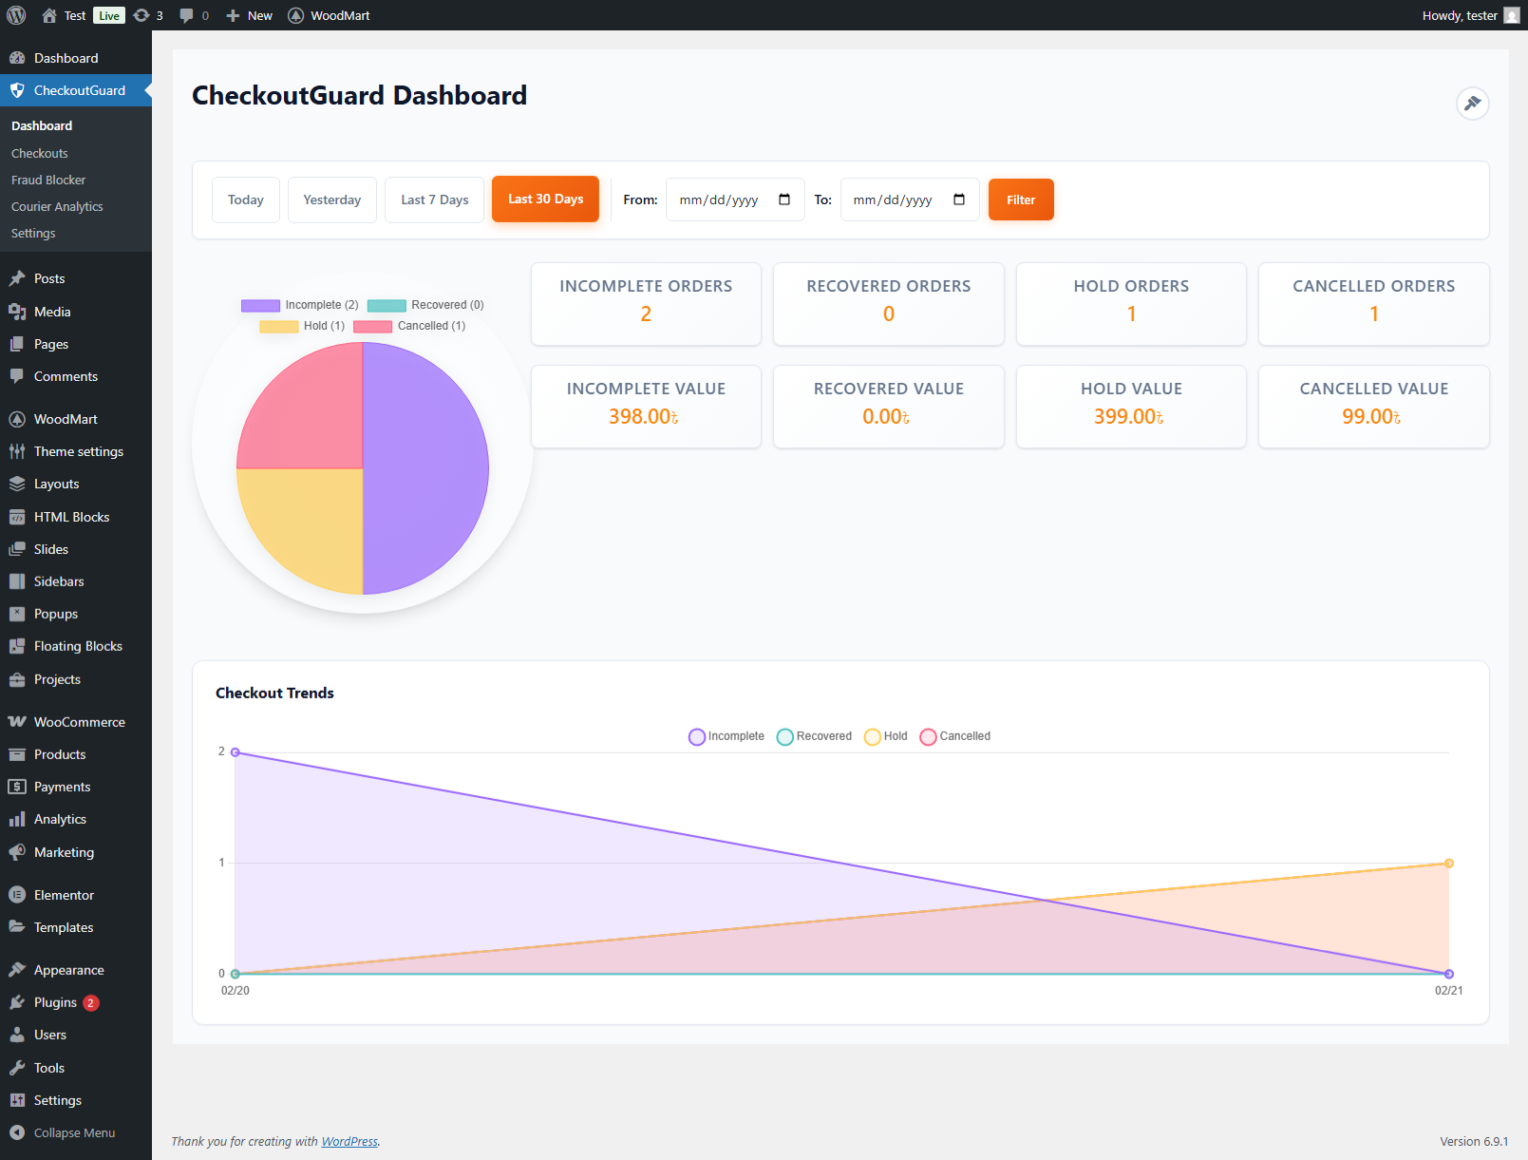Switch to the Last 7 Days range
Screen dimensions: 1528x1160
(x=434, y=200)
